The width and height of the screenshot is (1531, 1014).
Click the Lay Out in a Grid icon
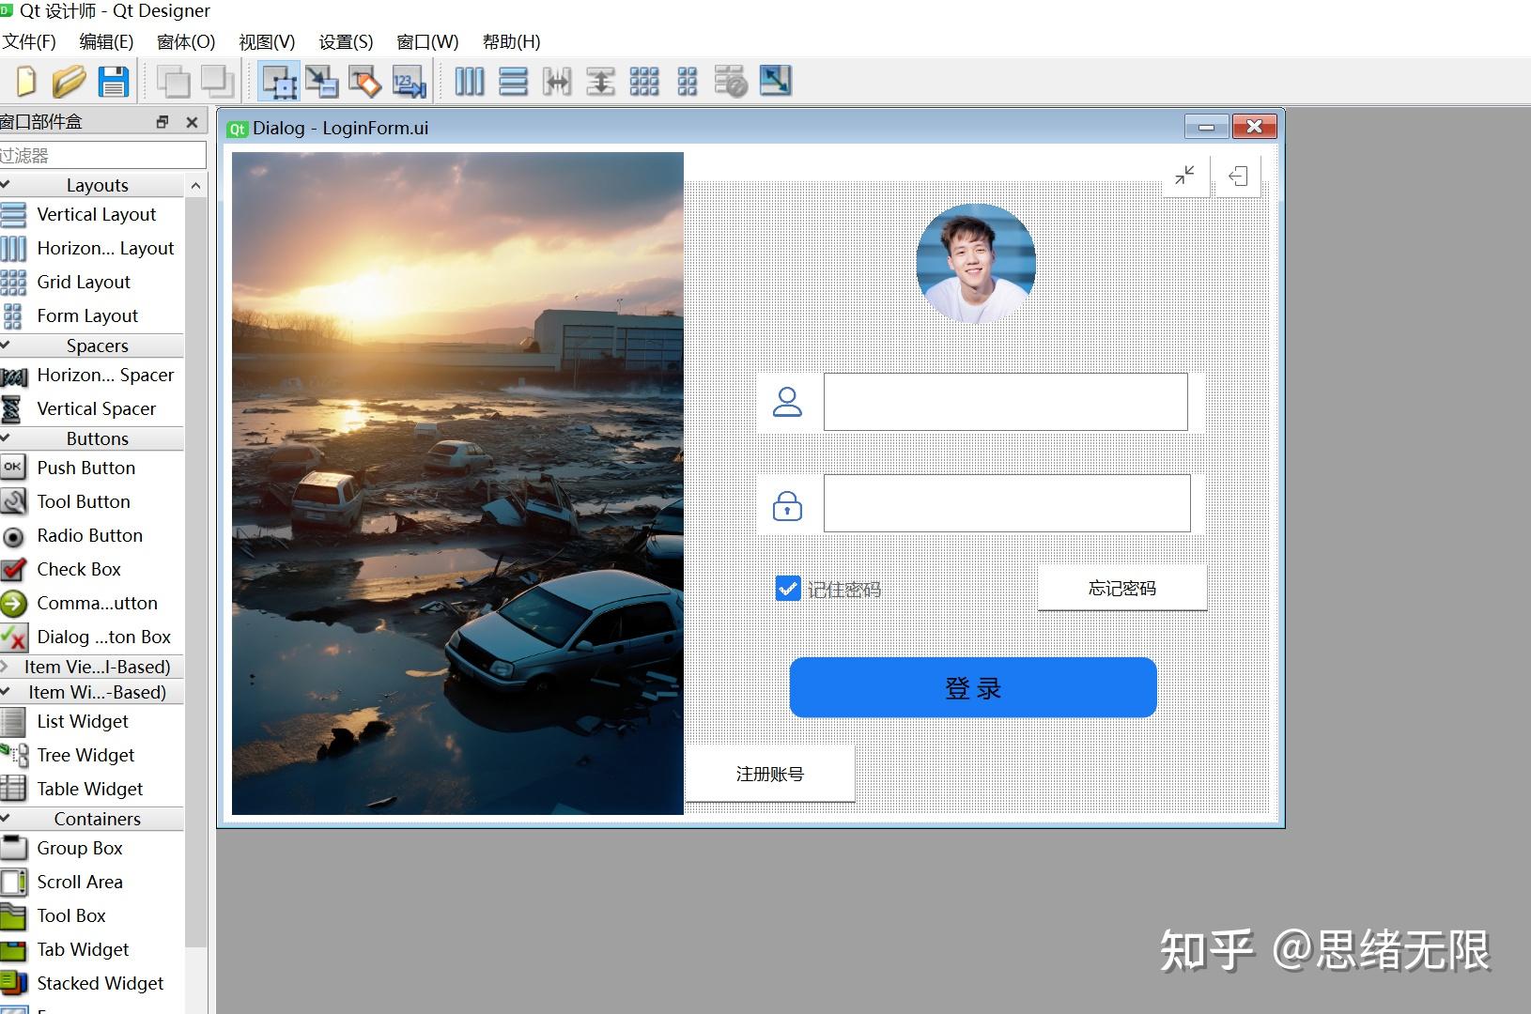[x=643, y=82]
